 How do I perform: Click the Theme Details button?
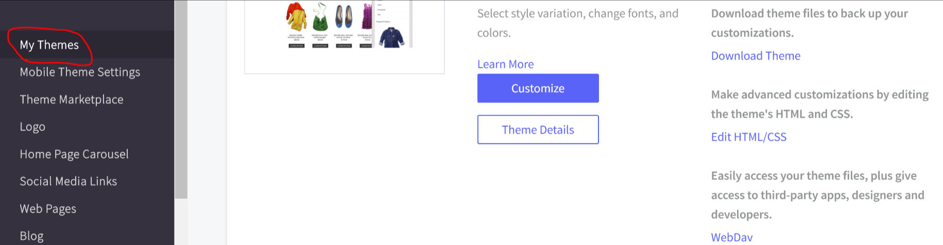click(538, 130)
